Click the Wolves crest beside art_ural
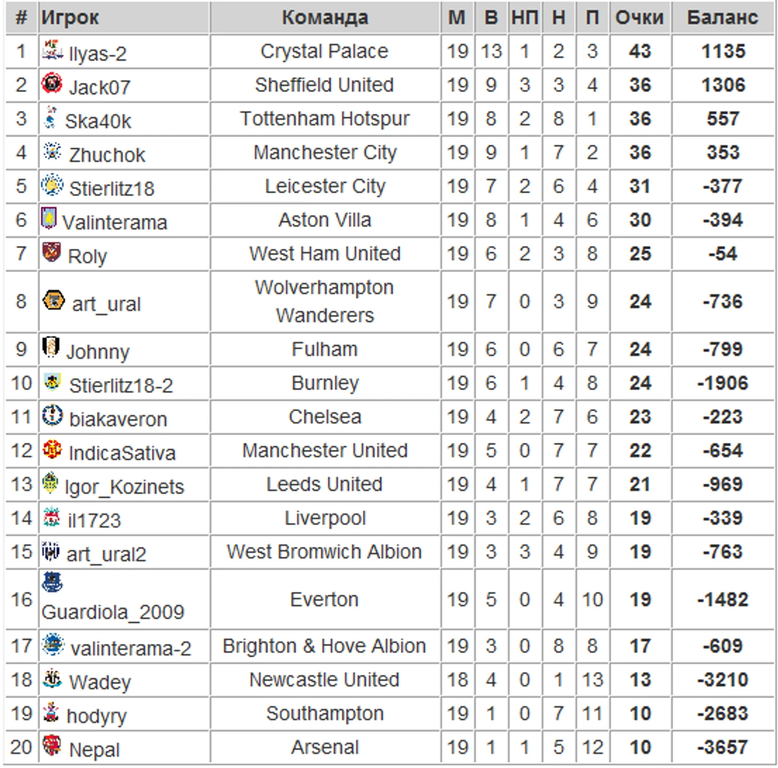 pyautogui.click(x=54, y=300)
